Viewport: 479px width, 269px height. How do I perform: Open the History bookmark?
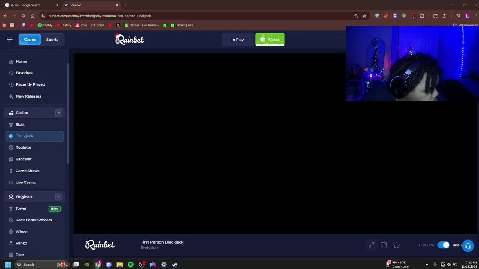64,25
